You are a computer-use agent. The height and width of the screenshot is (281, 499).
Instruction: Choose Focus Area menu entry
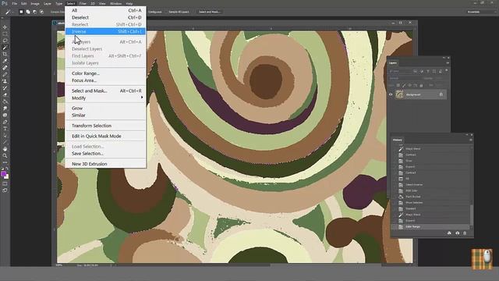point(106,80)
